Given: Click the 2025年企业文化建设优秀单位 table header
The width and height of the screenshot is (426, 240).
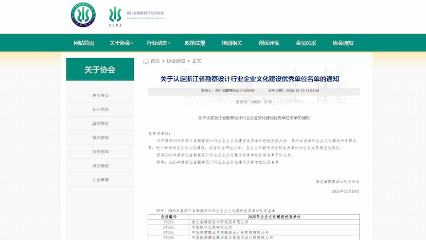Looking at the screenshot, I should [x=274, y=217].
